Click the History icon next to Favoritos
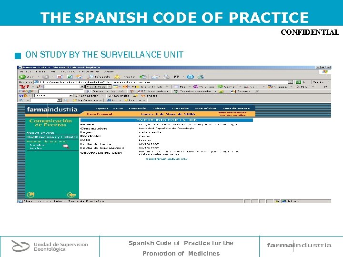The width and height of the screenshot is (343, 257). [143, 77]
